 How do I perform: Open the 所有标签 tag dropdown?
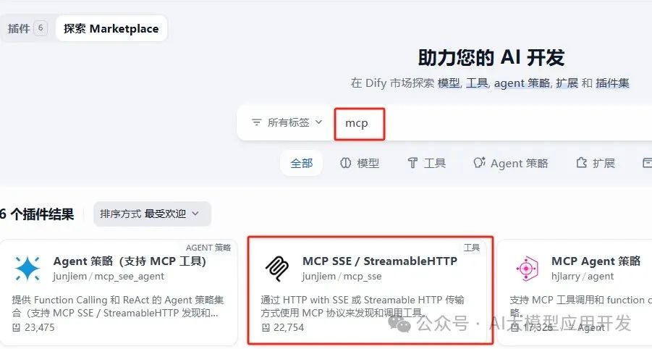click(x=287, y=122)
